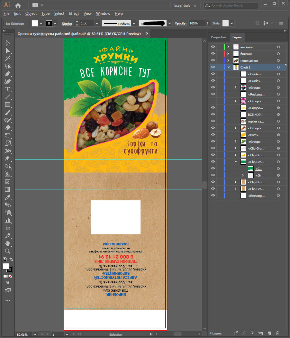Open the File menu
This screenshot has height=338, width=290.
[x=6, y=14]
